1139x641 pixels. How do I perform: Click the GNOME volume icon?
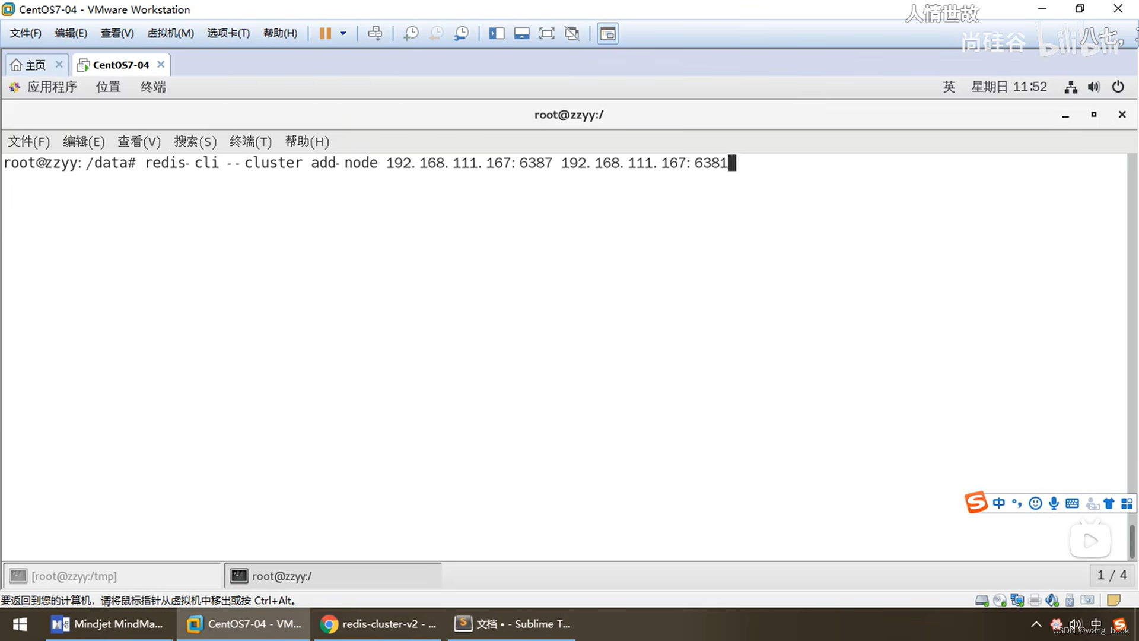pyautogui.click(x=1093, y=87)
